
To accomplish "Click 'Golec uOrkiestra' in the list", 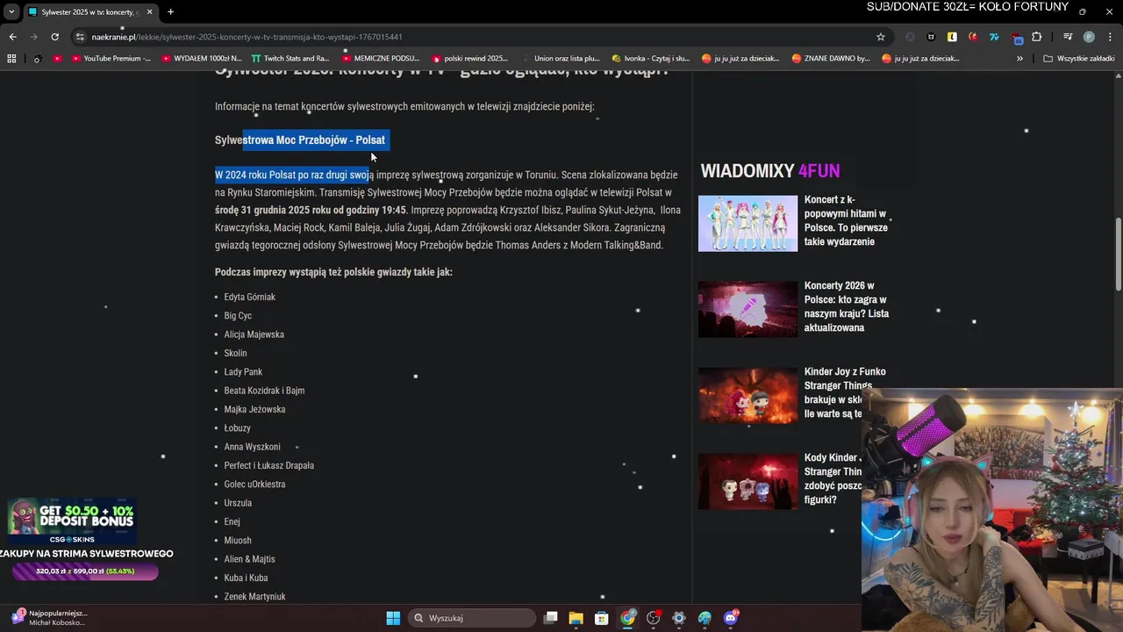I will pos(254,484).
